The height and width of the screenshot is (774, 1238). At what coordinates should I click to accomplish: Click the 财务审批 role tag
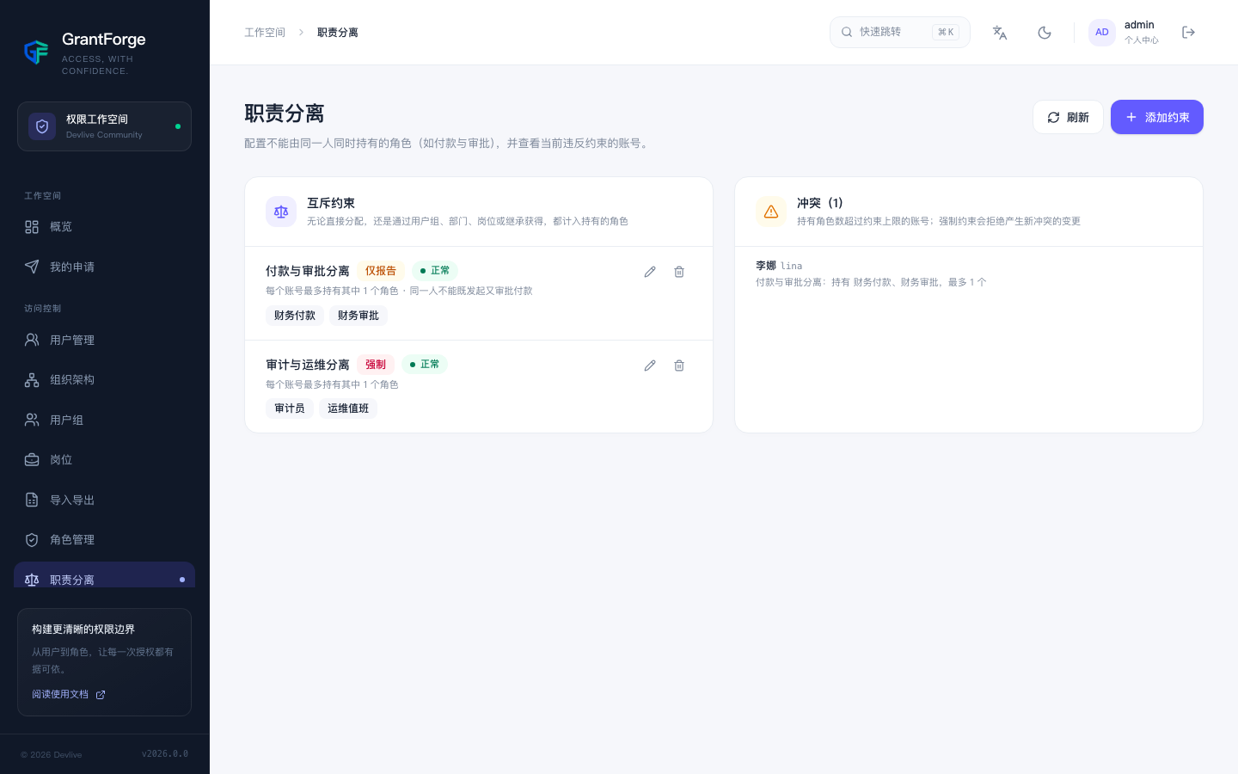click(359, 316)
